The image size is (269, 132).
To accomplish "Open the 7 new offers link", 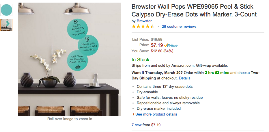I will (137, 125).
